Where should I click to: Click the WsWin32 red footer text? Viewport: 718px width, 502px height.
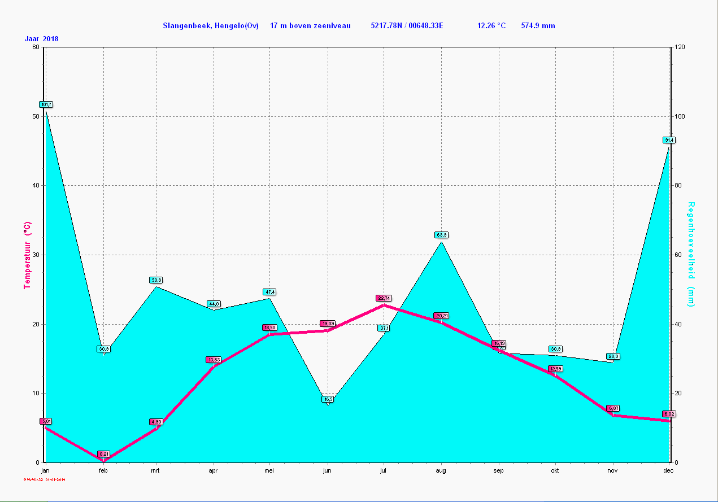coord(45,480)
